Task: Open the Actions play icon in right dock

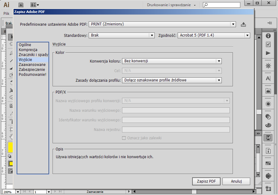Action: (268, 53)
